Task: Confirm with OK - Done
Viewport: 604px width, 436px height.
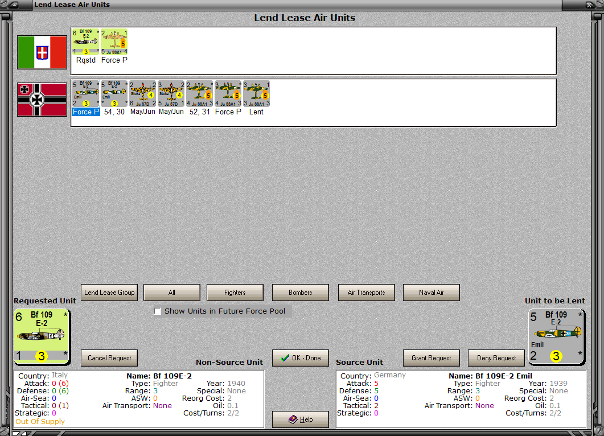Action: pyautogui.click(x=300, y=358)
